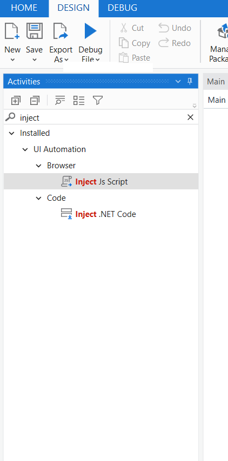Toggle the group-by-list view icon
The image size is (228, 461).
tap(79, 100)
